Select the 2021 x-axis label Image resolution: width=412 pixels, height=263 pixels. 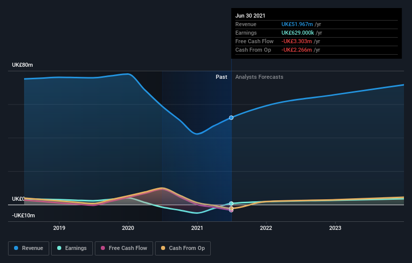197,228
